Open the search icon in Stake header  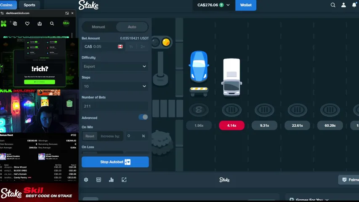[x=333, y=5]
